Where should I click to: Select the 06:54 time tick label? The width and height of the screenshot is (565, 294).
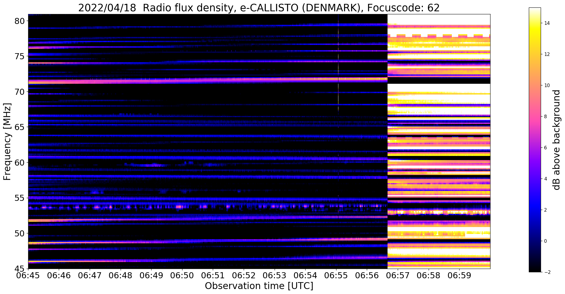tap(305, 276)
